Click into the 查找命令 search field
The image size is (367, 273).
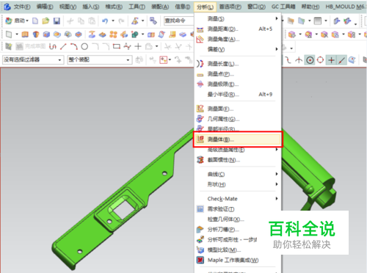(x=178, y=21)
